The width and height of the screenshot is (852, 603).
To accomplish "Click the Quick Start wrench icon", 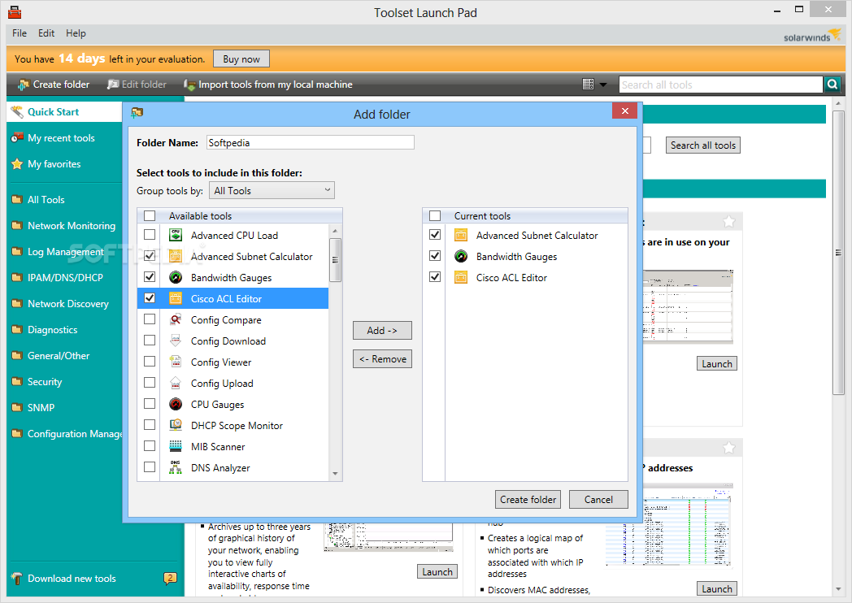I will tap(17, 112).
